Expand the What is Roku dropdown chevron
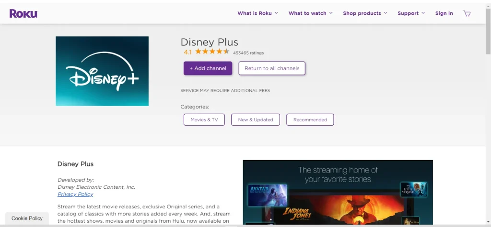The height and width of the screenshot is (227, 491). (x=276, y=13)
